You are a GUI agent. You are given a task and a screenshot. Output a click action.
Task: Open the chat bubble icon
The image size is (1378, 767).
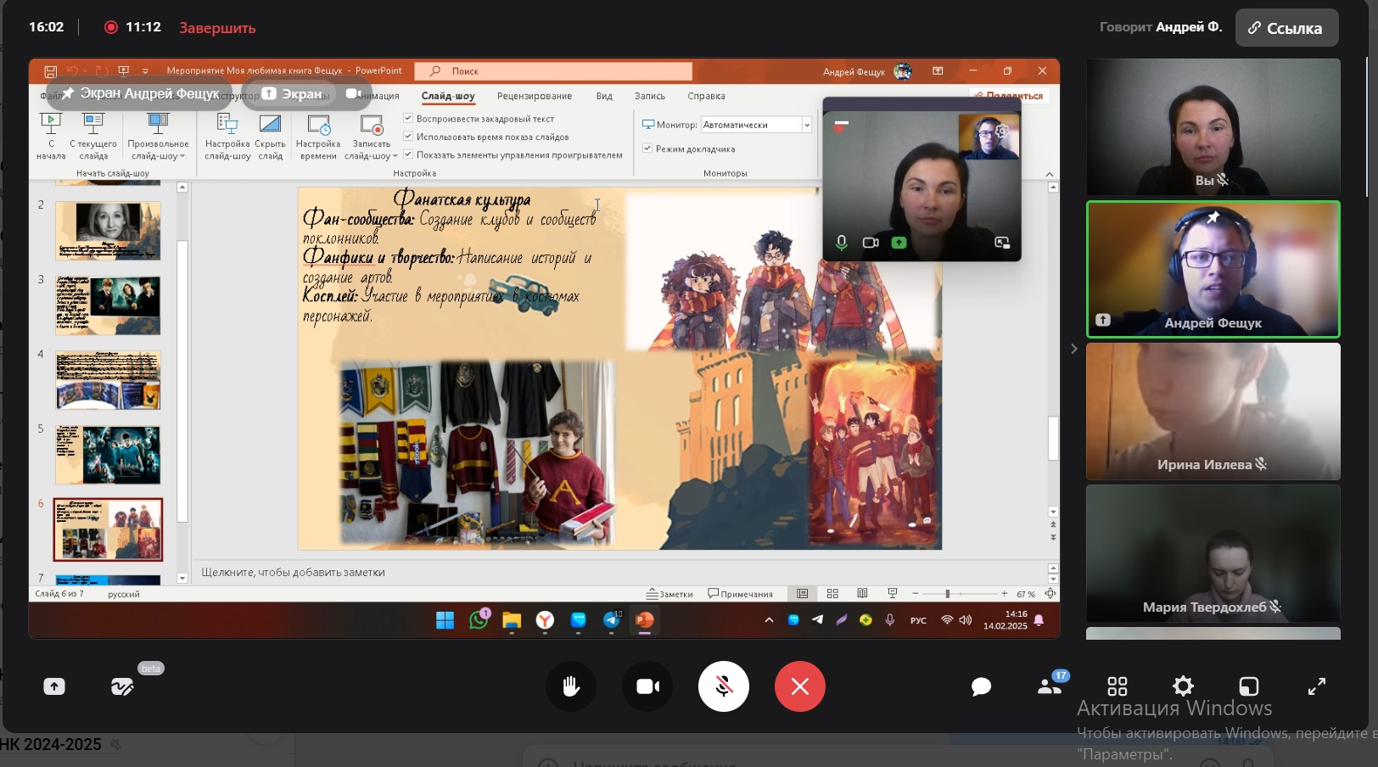coord(981,686)
